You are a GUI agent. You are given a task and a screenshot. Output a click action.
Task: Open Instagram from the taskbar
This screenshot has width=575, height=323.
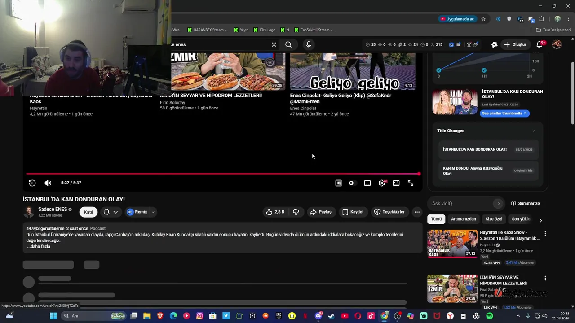(200, 316)
